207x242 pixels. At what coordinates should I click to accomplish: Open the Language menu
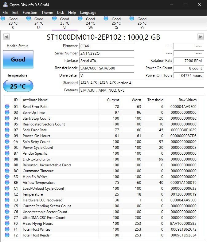[x=88, y=13]
